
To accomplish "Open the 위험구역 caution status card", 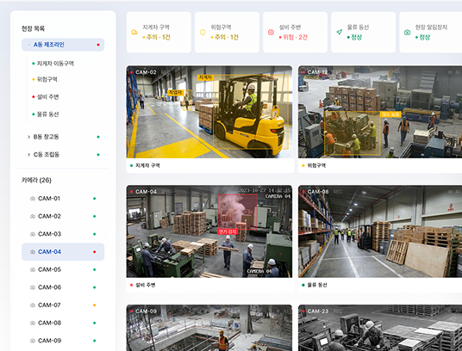I will tap(227, 33).
